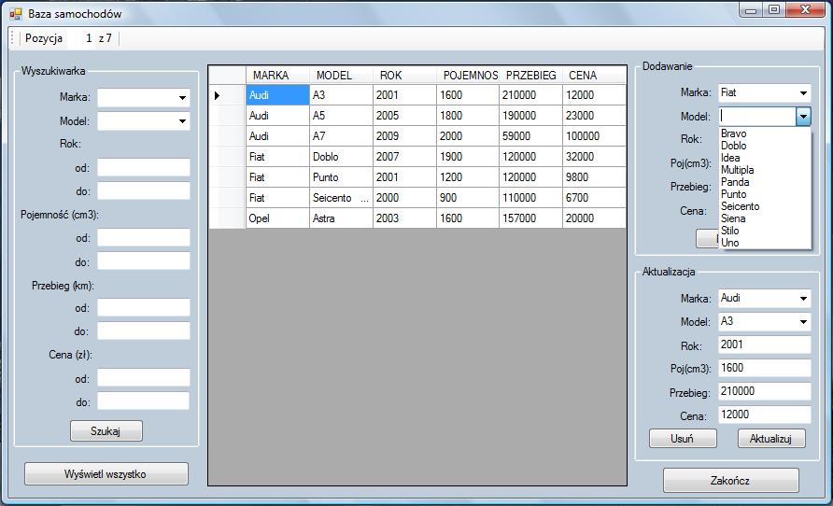Click the Poj(cm3) field showing 1600 in Aktualizacja
The image size is (833, 506).
765,368
